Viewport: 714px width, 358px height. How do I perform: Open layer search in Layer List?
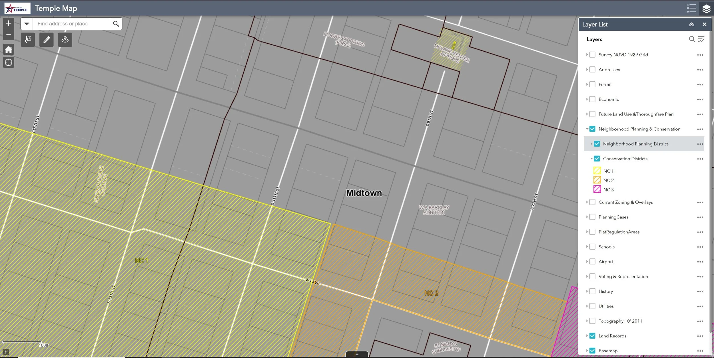[692, 39]
